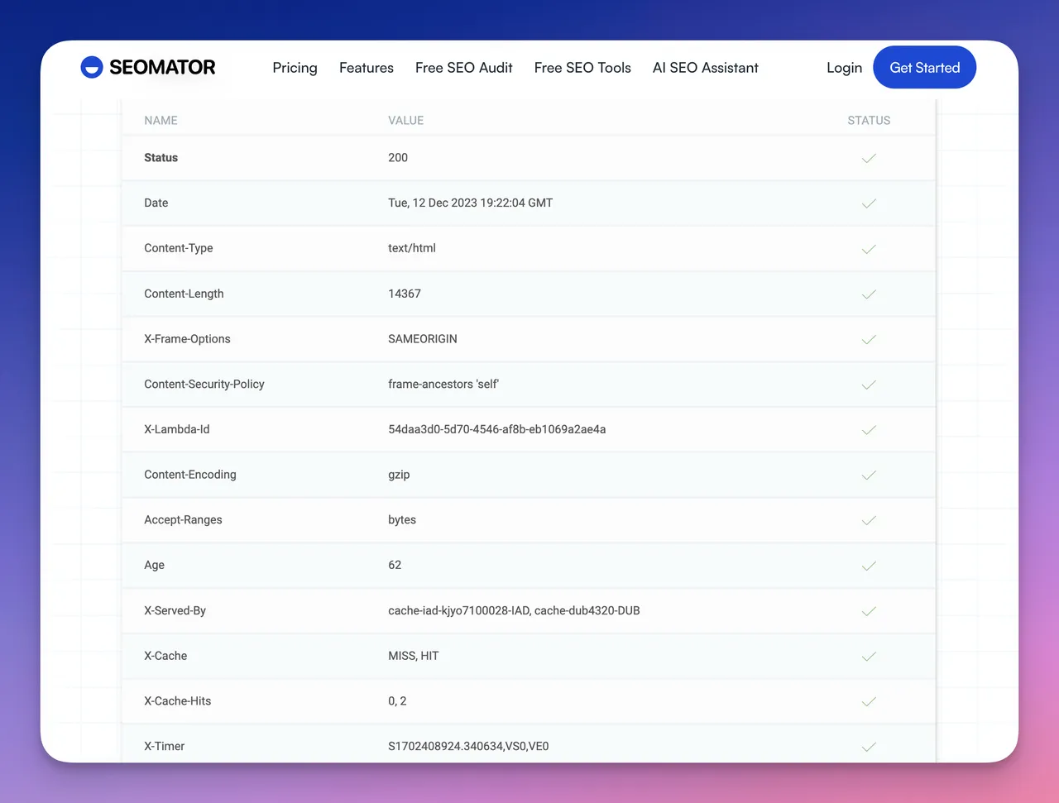Viewport: 1059px width, 803px height.
Task: Select the lambda ID value 54daa3d0
Action: 497,429
